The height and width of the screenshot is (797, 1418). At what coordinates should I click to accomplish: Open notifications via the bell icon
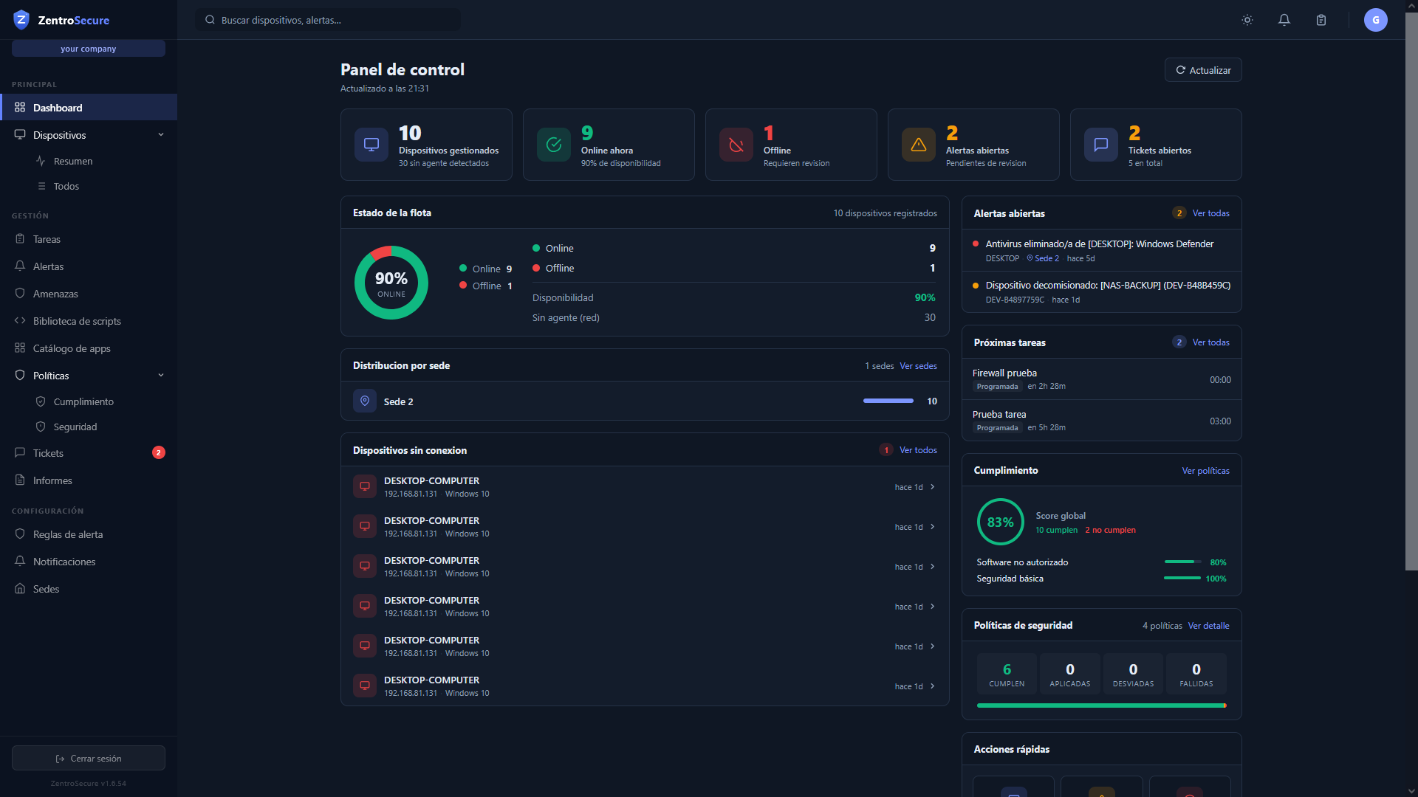coord(1284,20)
